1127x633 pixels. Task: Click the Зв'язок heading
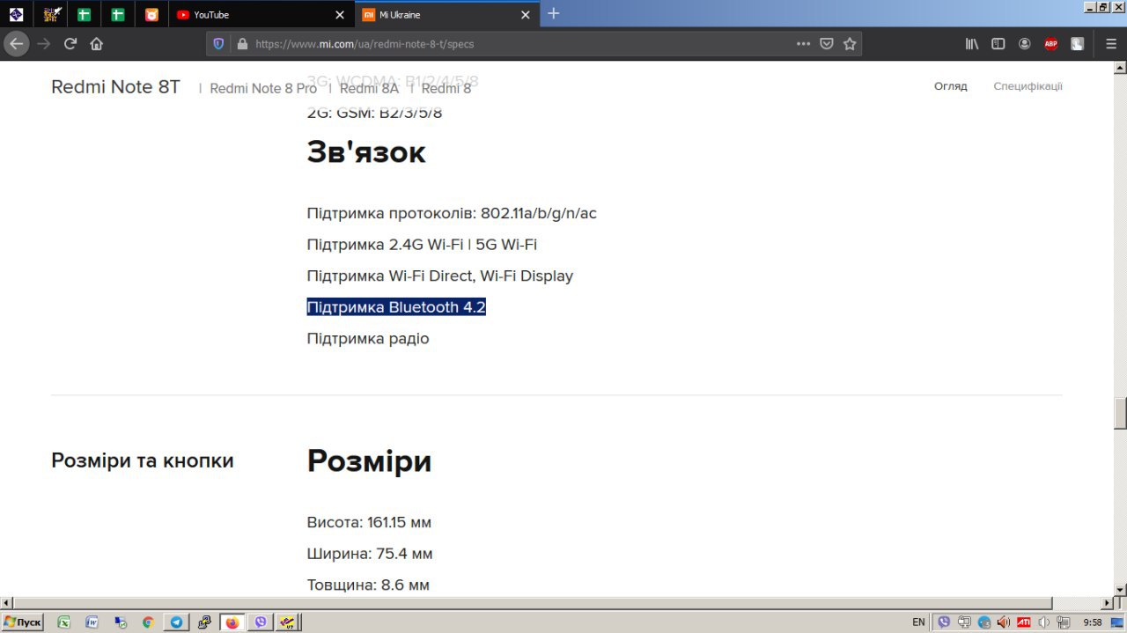point(366,152)
